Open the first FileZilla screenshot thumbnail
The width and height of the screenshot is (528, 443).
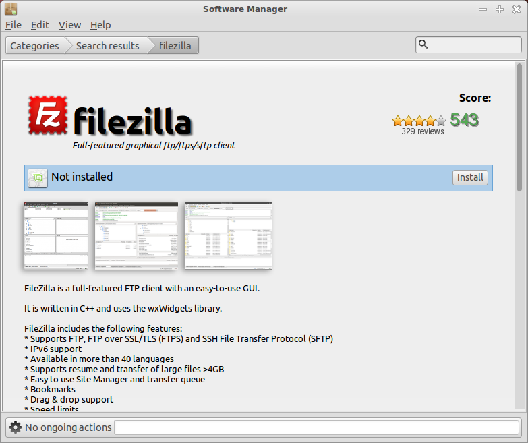[x=56, y=235]
